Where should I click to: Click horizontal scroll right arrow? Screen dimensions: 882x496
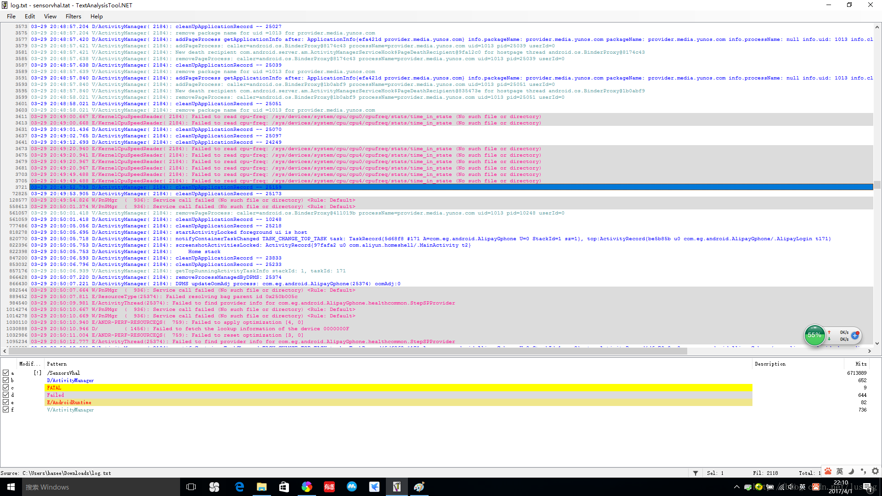(x=869, y=351)
